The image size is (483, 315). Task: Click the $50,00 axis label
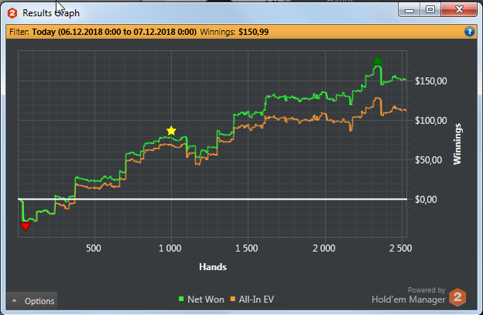point(428,159)
